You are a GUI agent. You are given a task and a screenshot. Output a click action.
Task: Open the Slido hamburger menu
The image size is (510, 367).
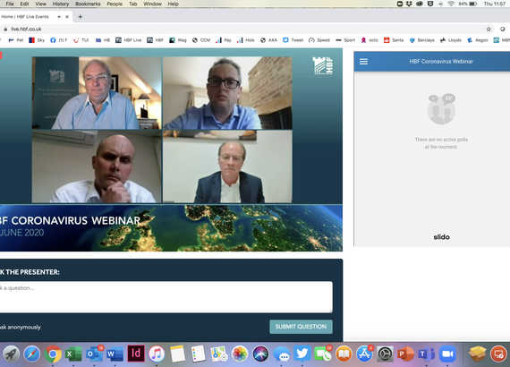coord(363,62)
